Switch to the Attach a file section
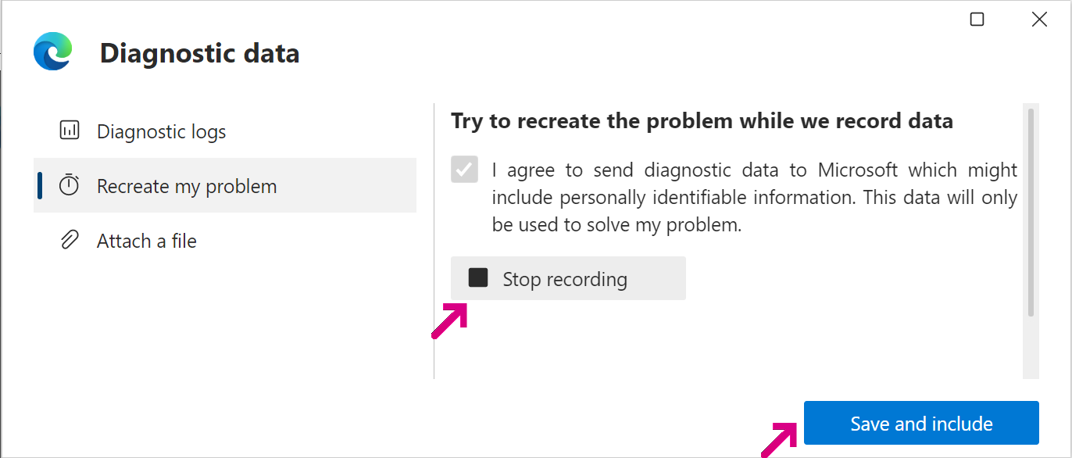This screenshot has height=458, width=1072. tap(147, 241)
